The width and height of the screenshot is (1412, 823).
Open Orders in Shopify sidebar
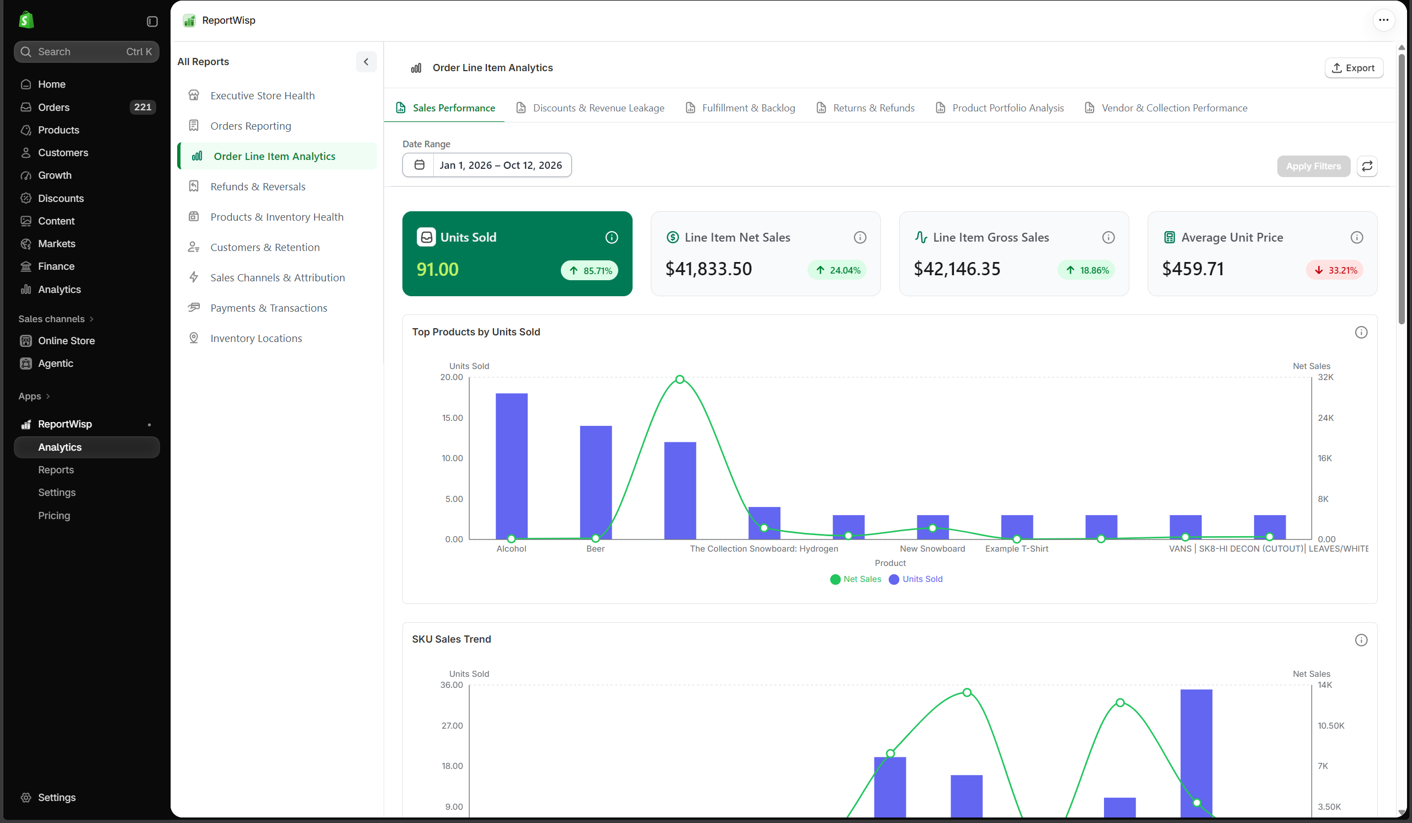point(86,107)
